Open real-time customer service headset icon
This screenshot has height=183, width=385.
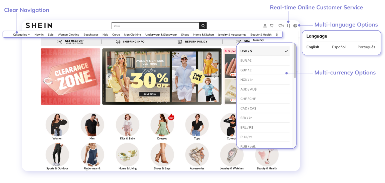(288, 26)
